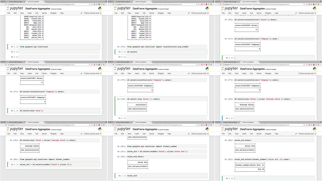
Task: Focus In [21] sales_std stddev alias cell
Action: coord(167,151)
